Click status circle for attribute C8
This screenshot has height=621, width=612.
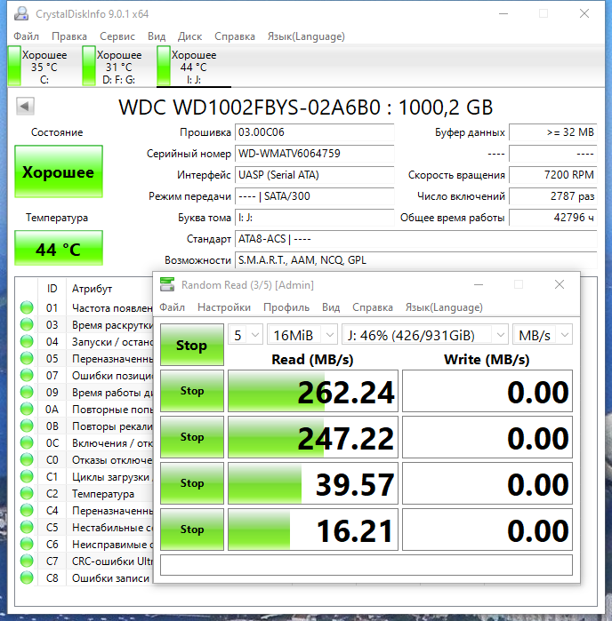[27, 577]
